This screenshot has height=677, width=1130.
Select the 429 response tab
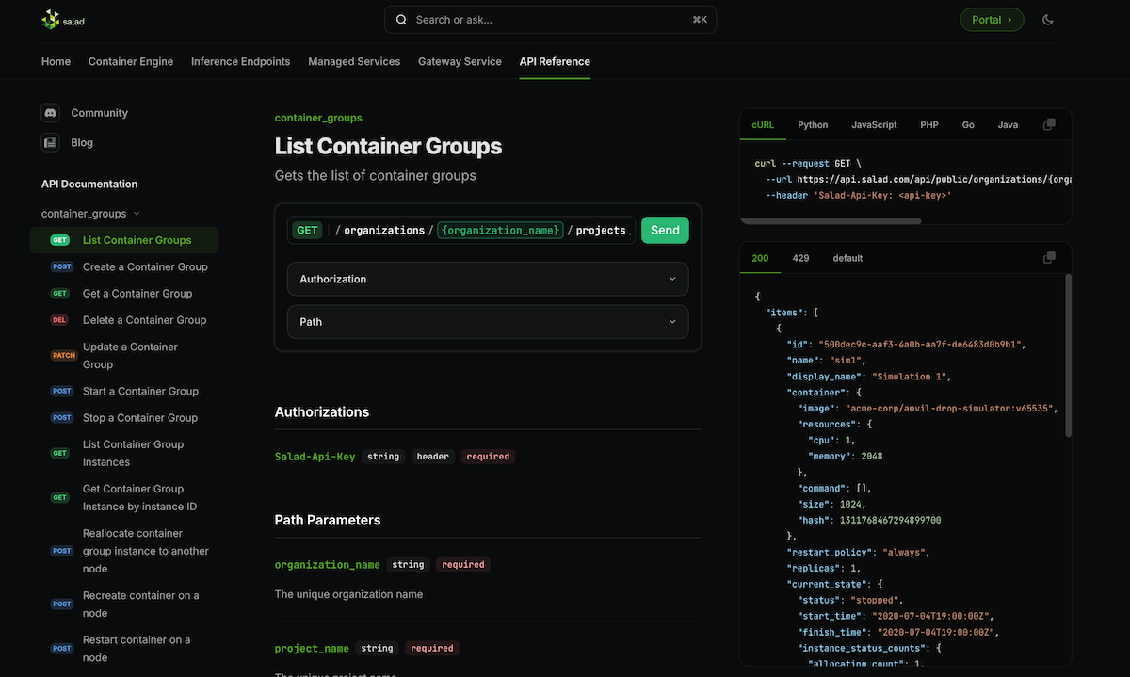click(800, 258)
